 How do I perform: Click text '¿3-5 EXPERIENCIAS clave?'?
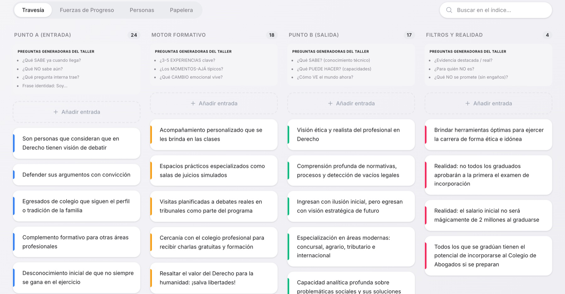point(187,60)
